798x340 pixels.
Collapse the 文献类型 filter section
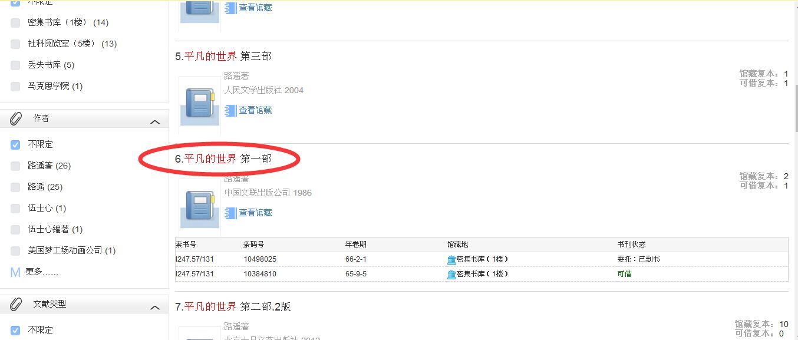tap(155, 308)
